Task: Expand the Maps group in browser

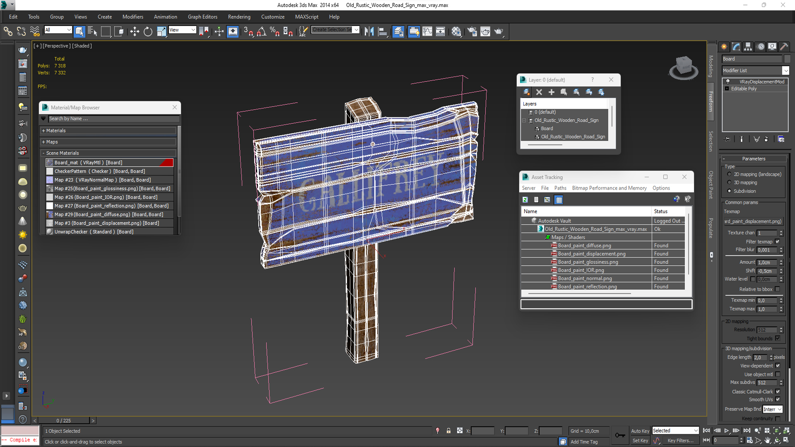Action: [43, 142]
